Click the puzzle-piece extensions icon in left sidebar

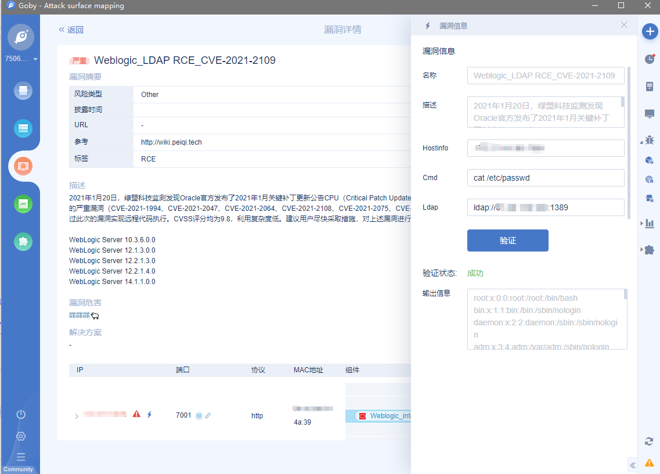(x=23, y=242)
